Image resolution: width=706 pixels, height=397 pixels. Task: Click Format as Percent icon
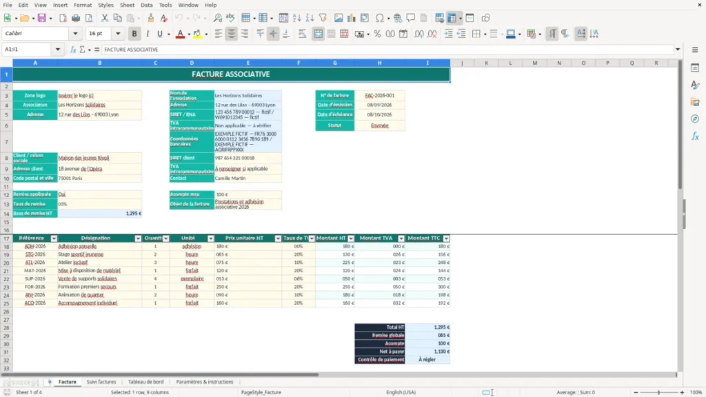point(377,34)
